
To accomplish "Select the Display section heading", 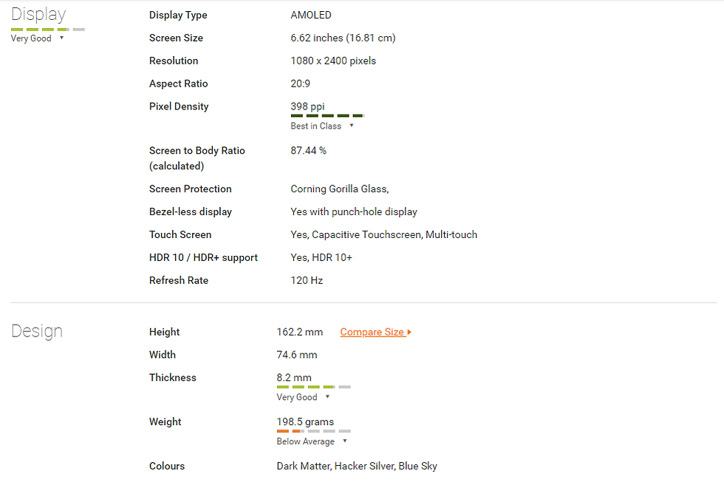I will tap(38, 14).
